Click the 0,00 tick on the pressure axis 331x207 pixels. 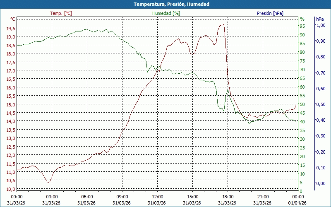pos(321,183)
